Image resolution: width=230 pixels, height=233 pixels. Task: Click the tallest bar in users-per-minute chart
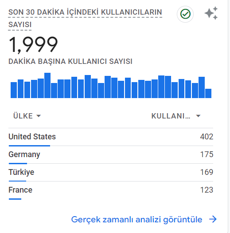[x=47, y=85]
